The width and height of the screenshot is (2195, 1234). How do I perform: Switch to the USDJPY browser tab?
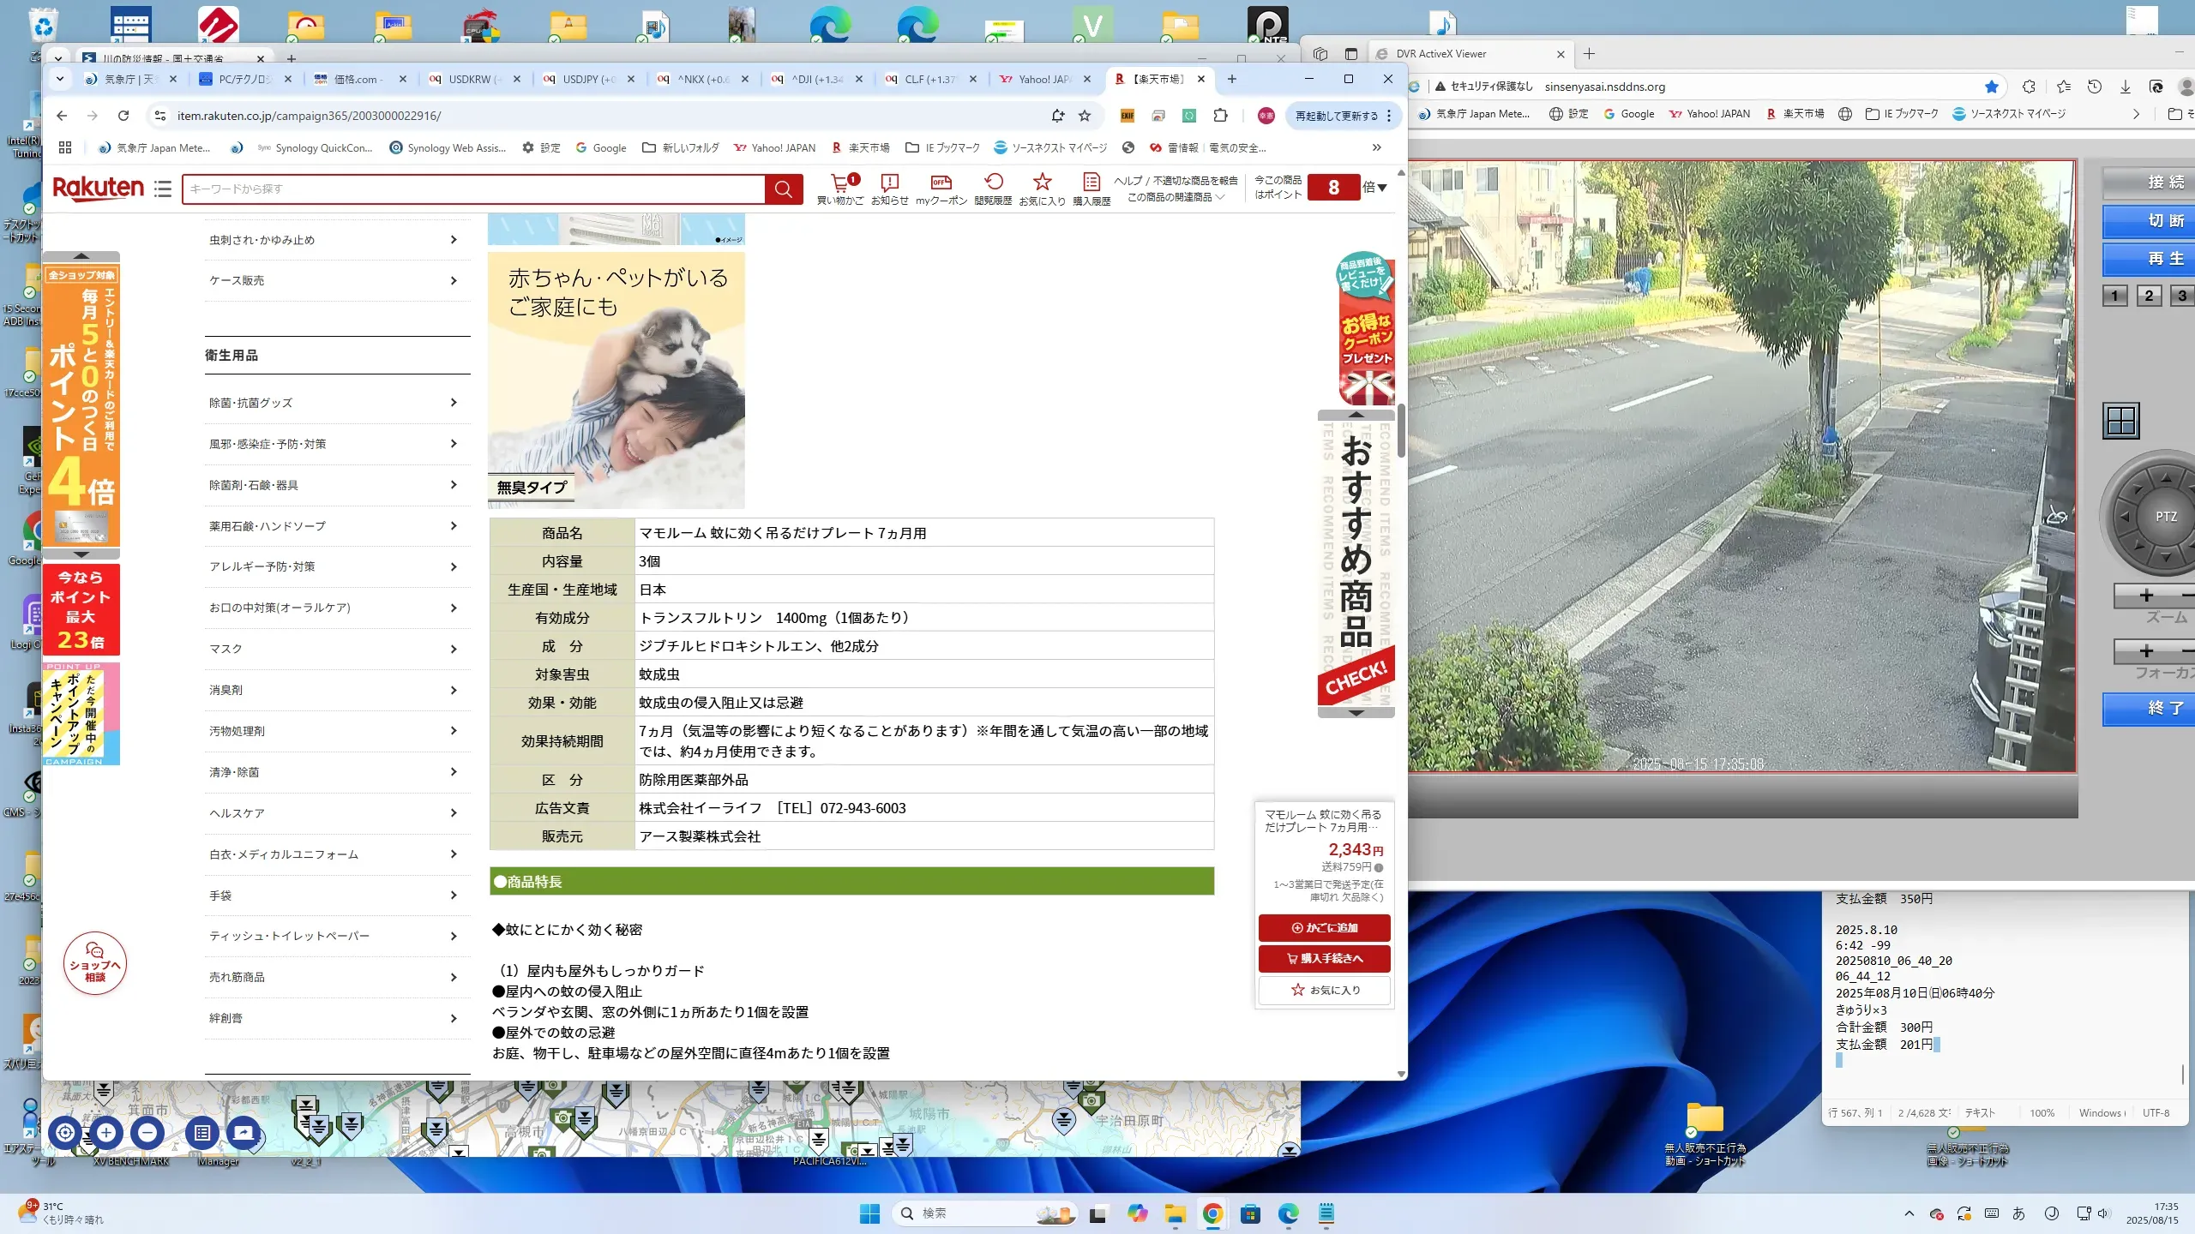587,79
